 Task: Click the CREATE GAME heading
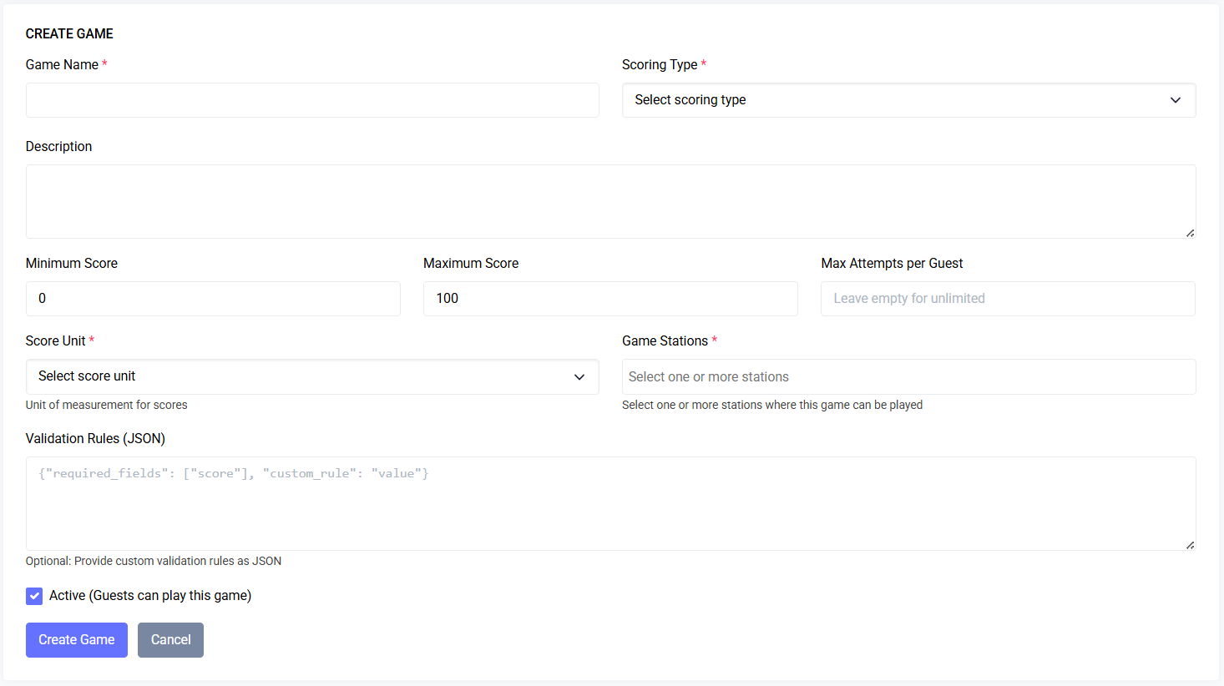pos(69,33)
